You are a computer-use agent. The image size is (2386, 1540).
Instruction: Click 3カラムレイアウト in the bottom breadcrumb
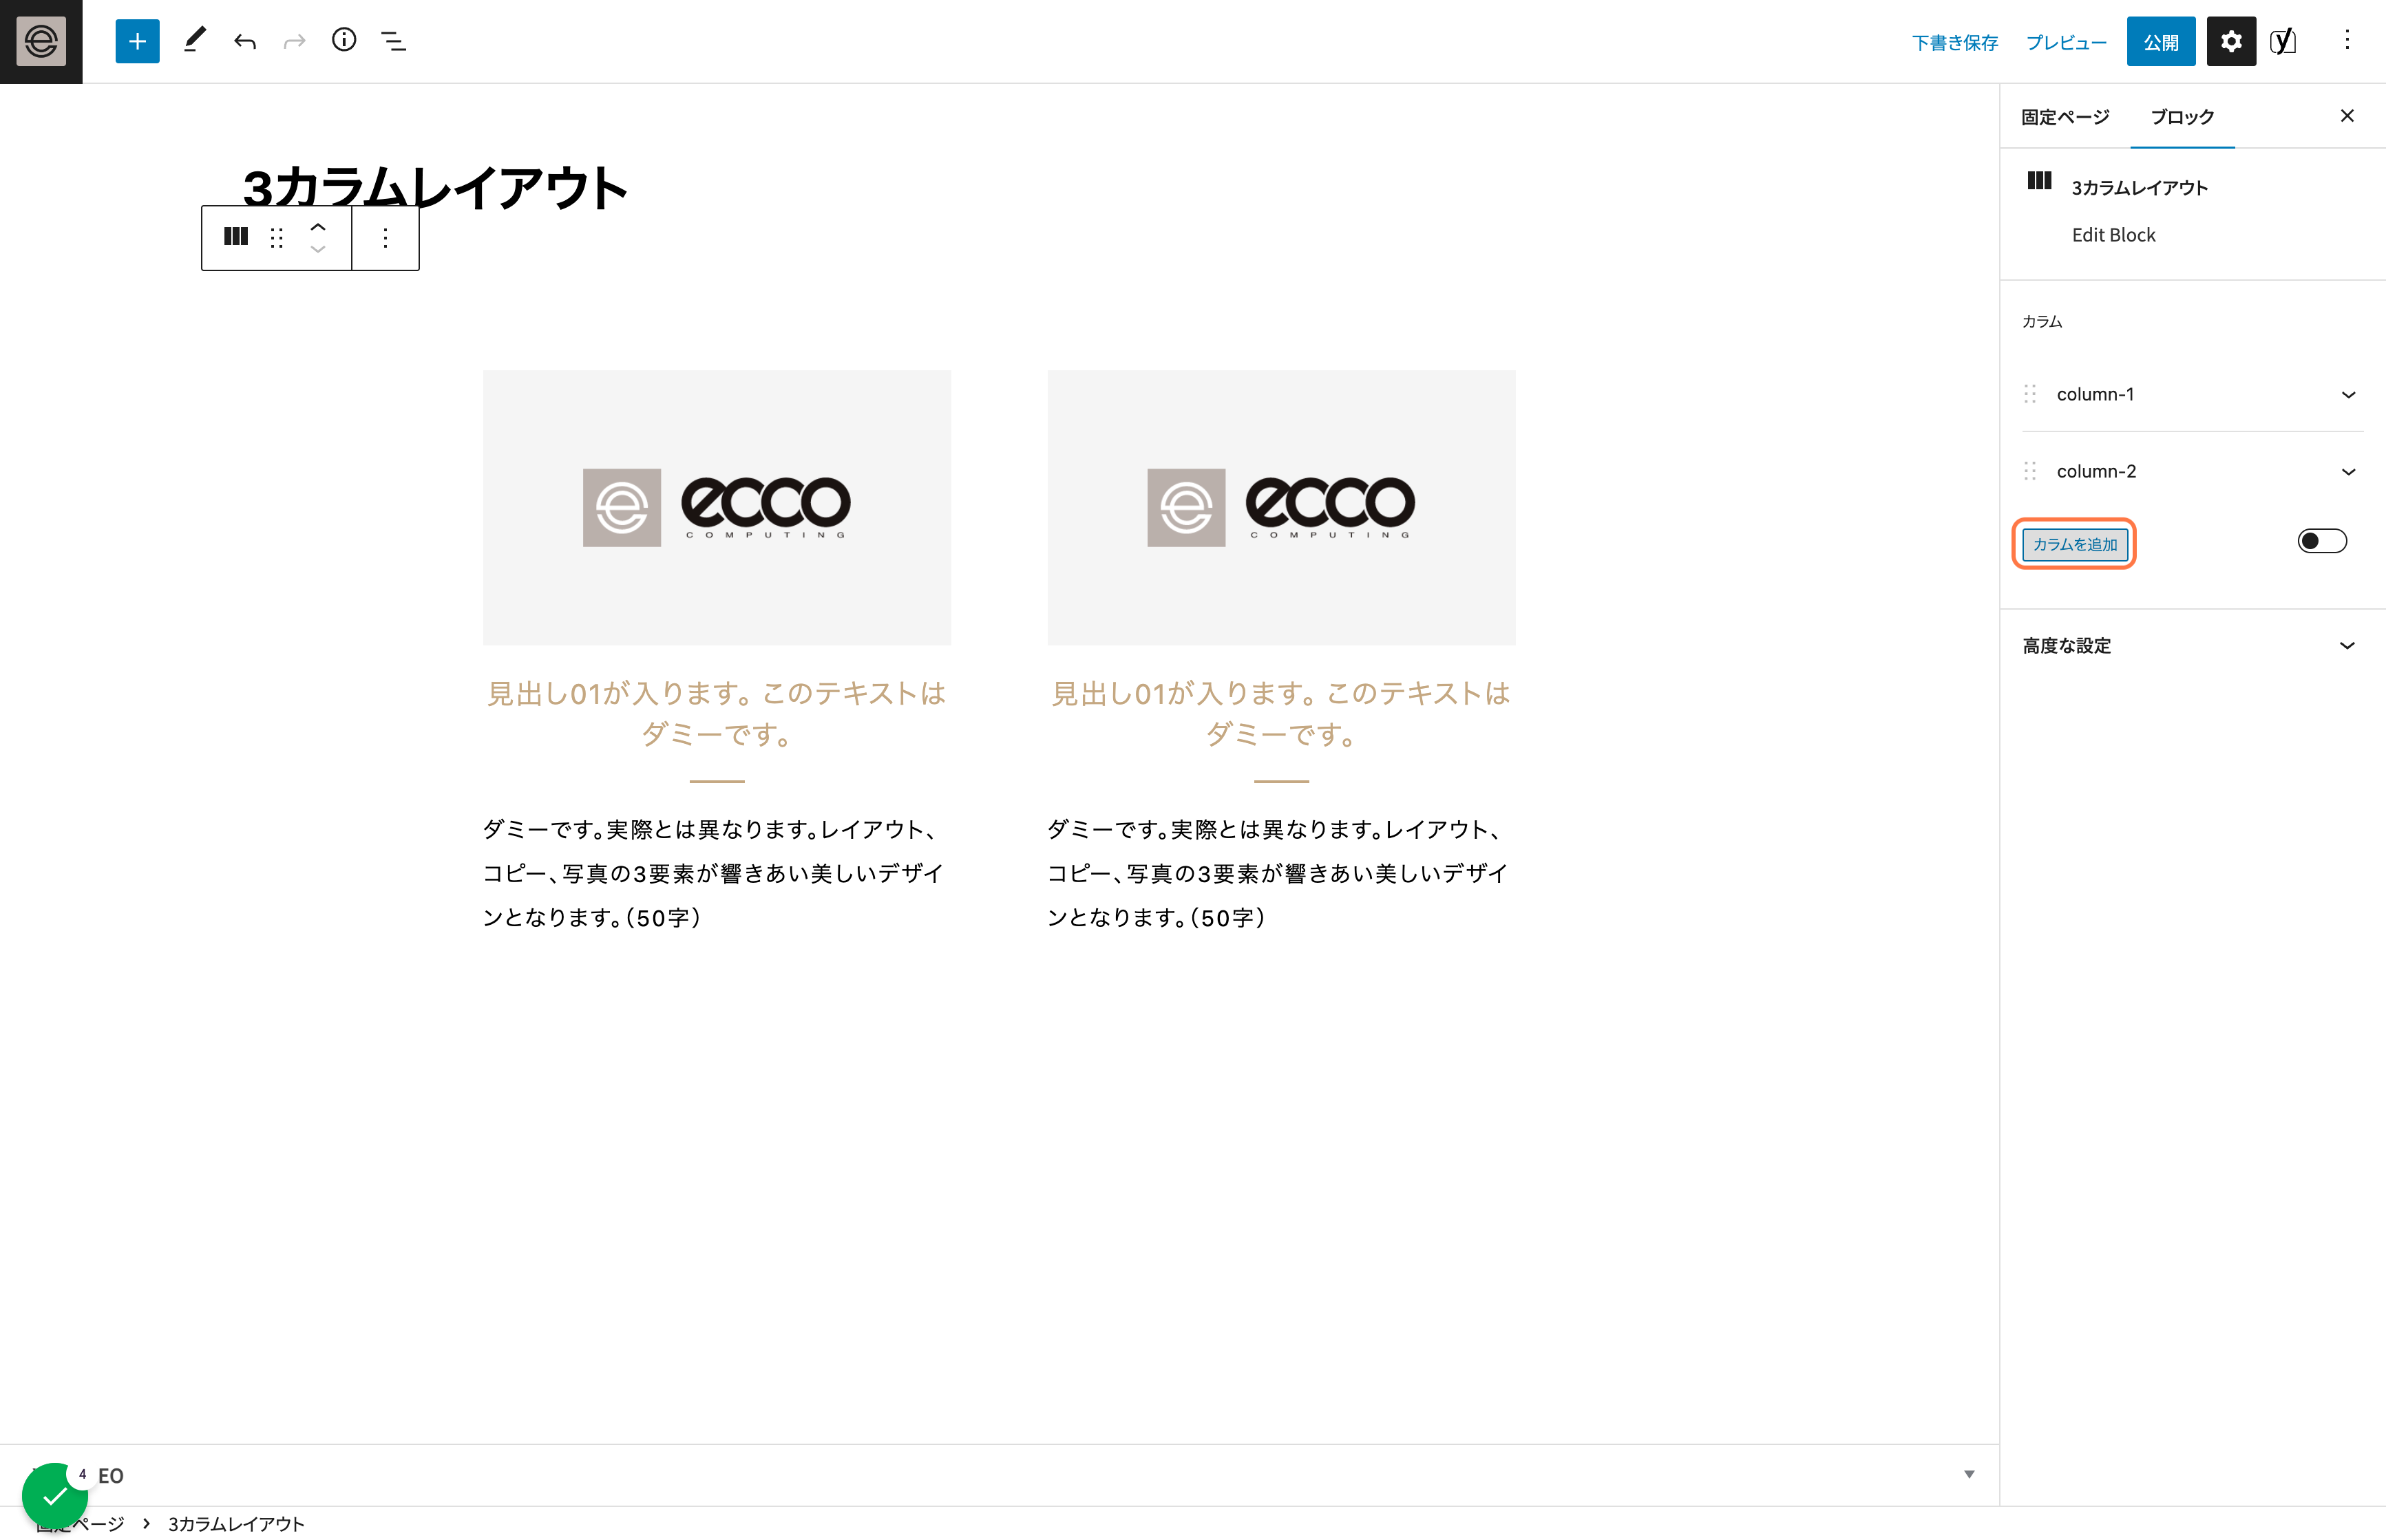point(236,1523)
